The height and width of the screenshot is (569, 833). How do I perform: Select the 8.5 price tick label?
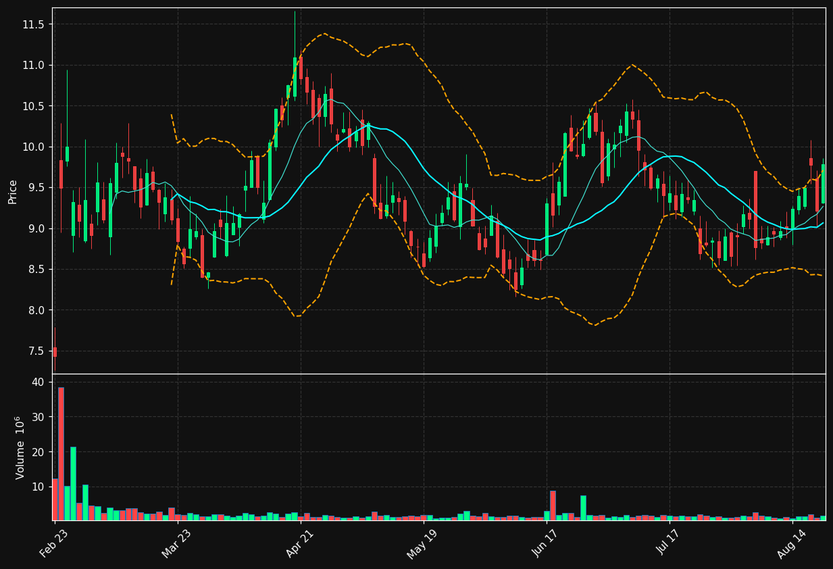36,270
